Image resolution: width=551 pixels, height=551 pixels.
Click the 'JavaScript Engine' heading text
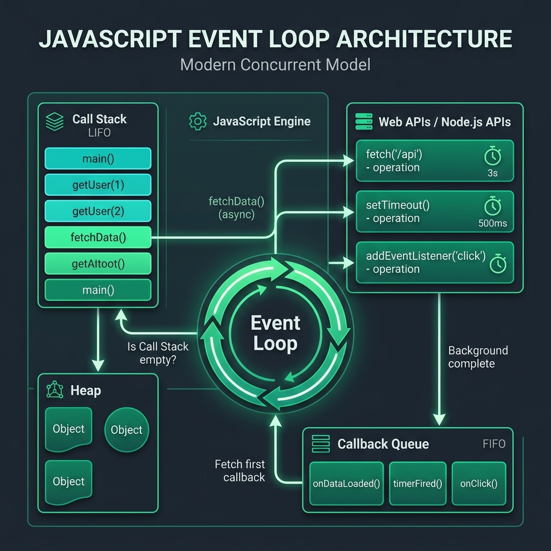pos(262,121)
